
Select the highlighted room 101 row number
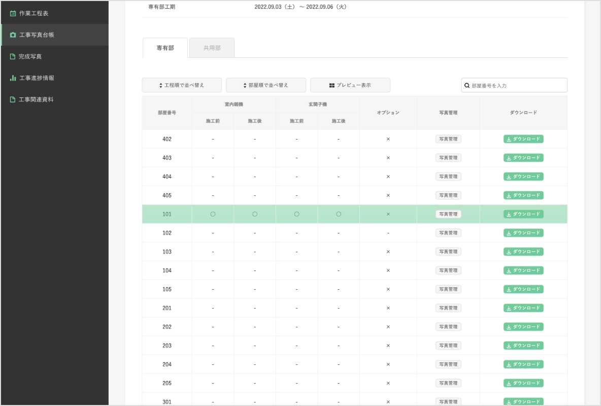coord(167,214)
